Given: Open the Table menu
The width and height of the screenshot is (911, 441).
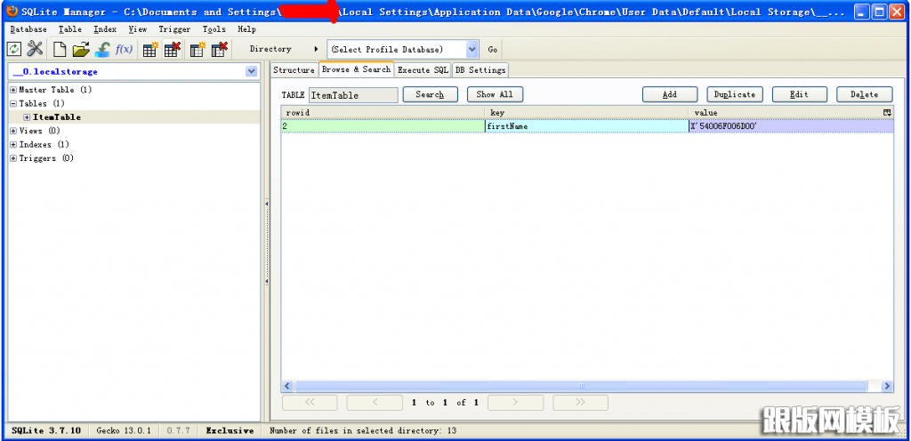Looking at the screenshot, I should click(x=69, y=29).
